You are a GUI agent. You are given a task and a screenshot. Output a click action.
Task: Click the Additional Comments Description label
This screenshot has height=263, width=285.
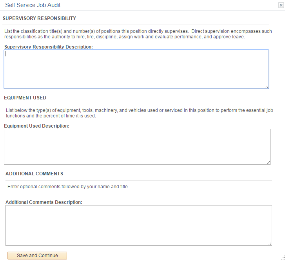(x=44, y=202)
